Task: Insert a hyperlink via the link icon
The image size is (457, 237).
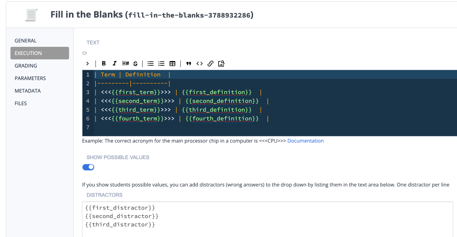Action: coord(211,63)
